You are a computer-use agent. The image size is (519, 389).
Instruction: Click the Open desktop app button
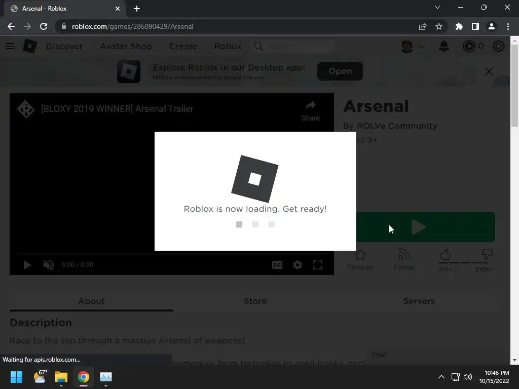coord(340,71)
